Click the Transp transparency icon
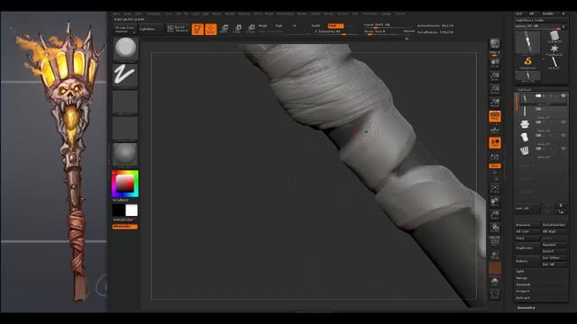 tap(495, 254)
